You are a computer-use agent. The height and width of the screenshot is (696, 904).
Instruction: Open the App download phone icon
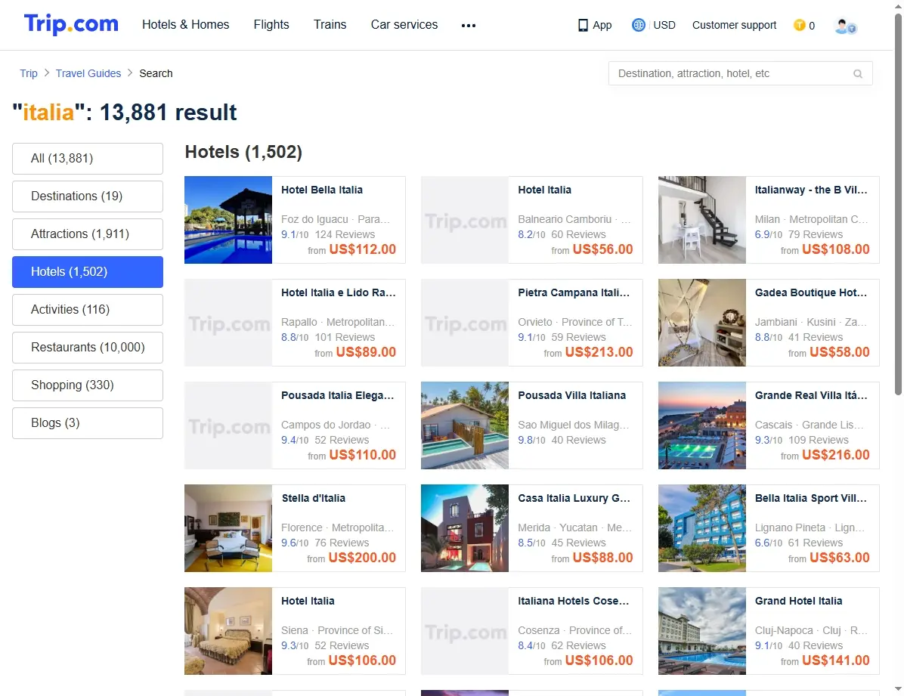coord(583,26)
